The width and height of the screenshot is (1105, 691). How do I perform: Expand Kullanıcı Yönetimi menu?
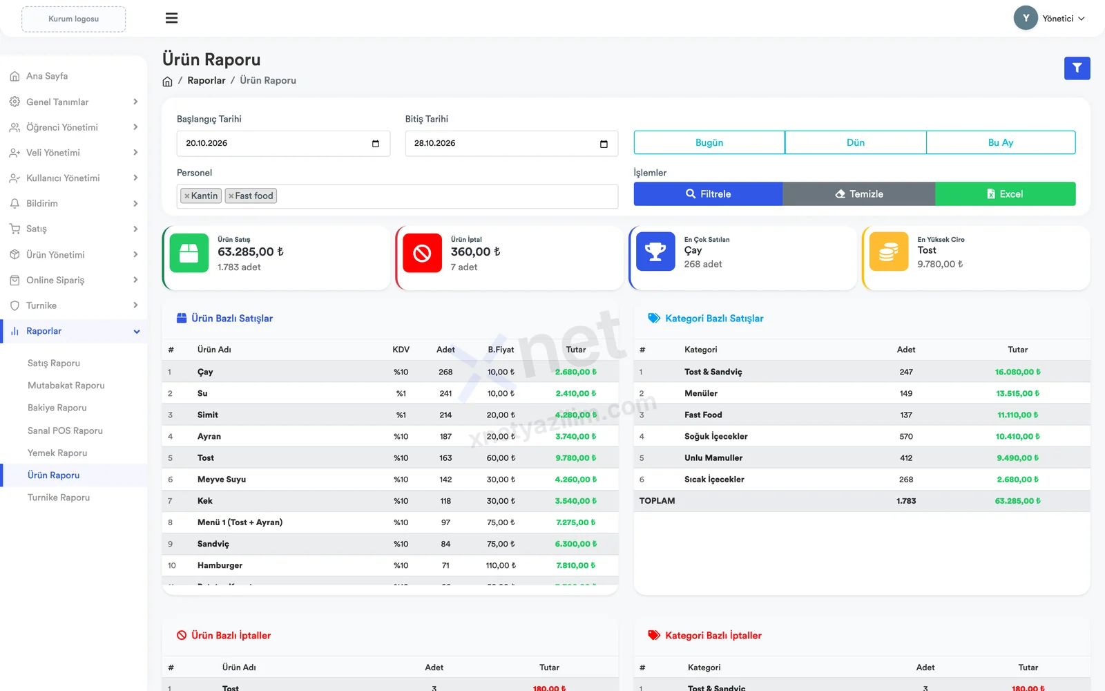[x=74, y=178]
